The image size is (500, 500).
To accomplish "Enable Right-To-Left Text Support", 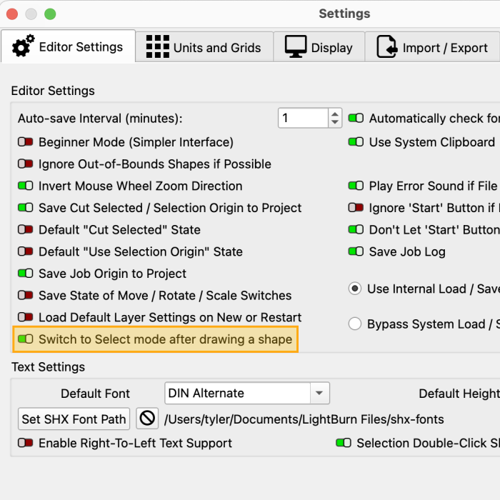I will 26,443.
